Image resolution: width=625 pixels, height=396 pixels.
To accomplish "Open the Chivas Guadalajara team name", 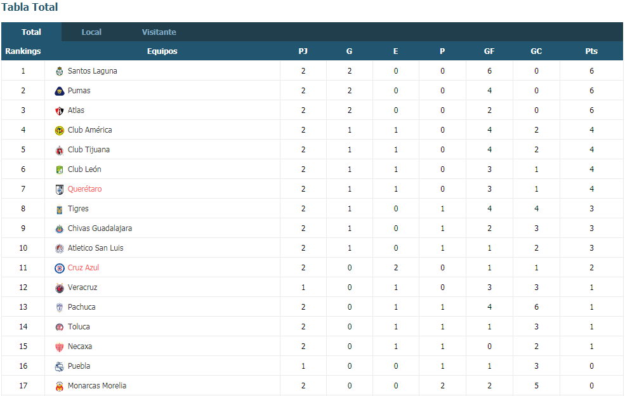I will click(x=100, y=228).
